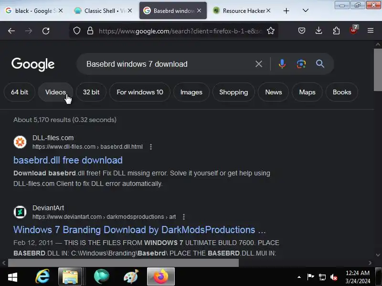Image resolution: width=382 pixels, height=286 pixels.
Task: Open 'basebrd.dll free download' result
Action: (68, 160)
